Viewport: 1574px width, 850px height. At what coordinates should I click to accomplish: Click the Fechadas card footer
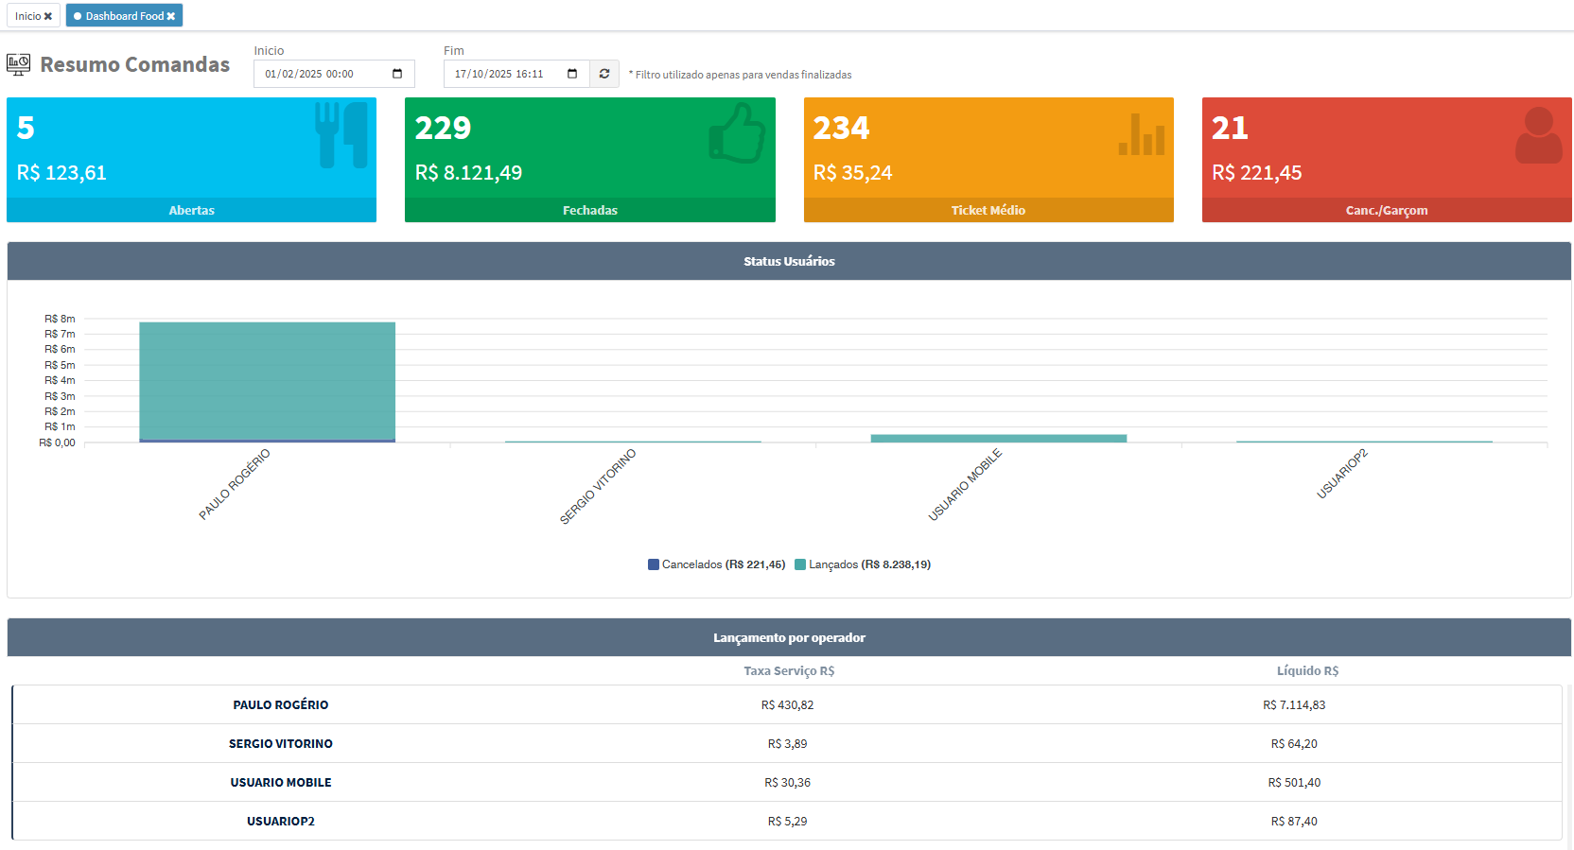[589, 210]
